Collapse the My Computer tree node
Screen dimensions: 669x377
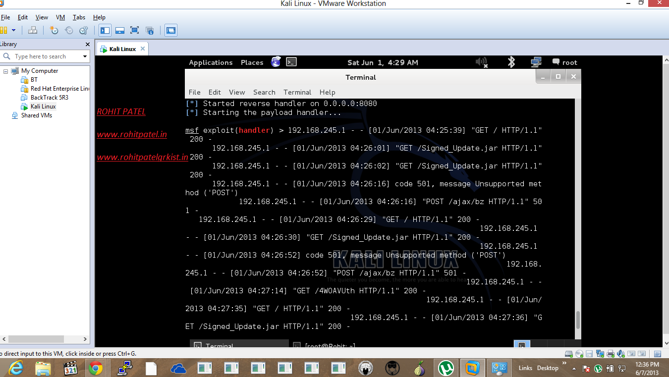click(6, 71)
